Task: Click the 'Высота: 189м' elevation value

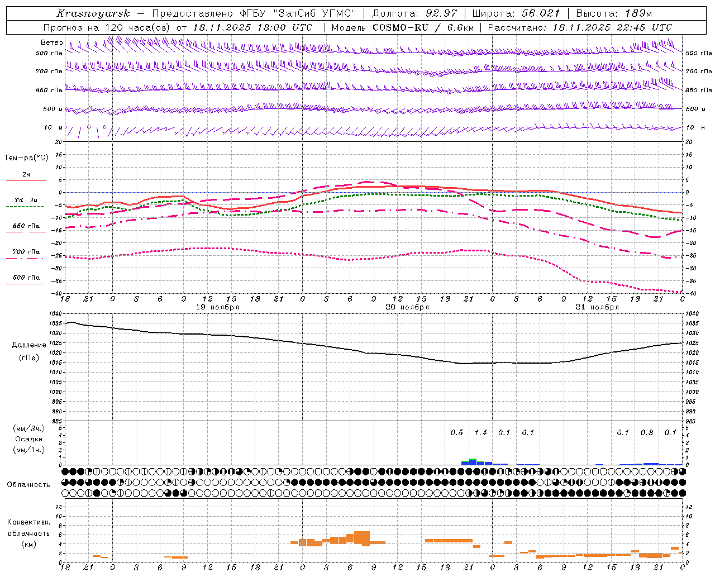Action: click(x=613, y=13)
